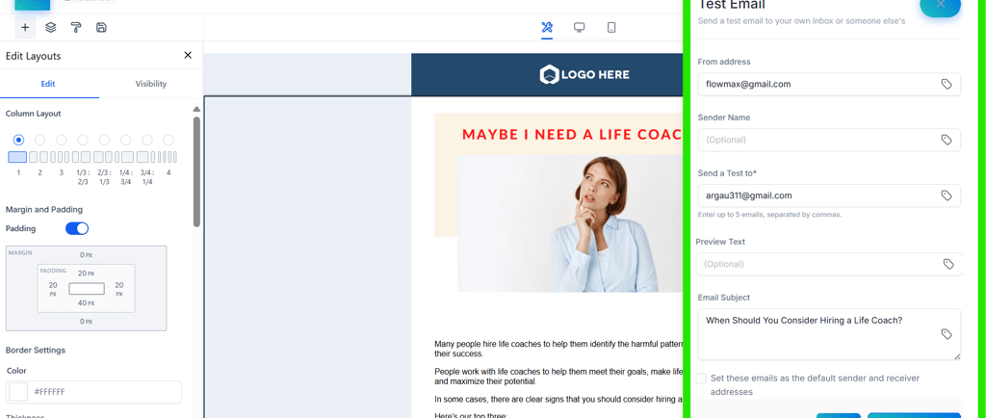Click the Preview Text optional field
This screenshot has width=986, height=418.
pos(829,264)
